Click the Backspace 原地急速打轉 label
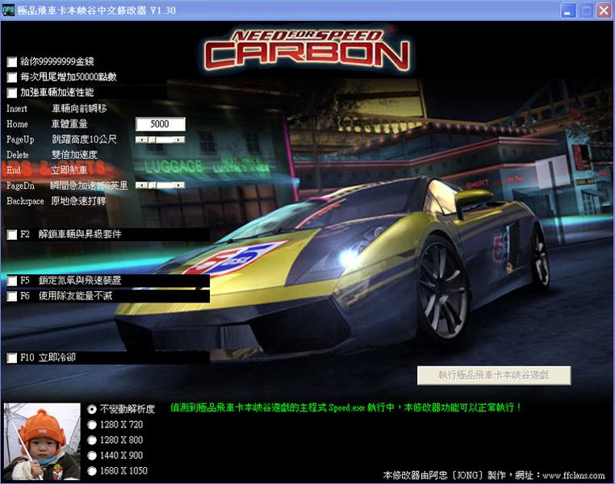This screenshot has height=484, width=615. pos(56,201)
